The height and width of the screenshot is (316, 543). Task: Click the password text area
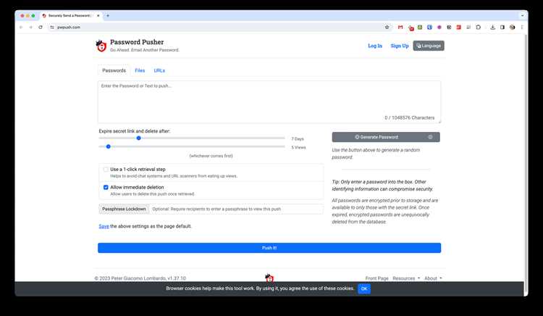click(269, 102)
